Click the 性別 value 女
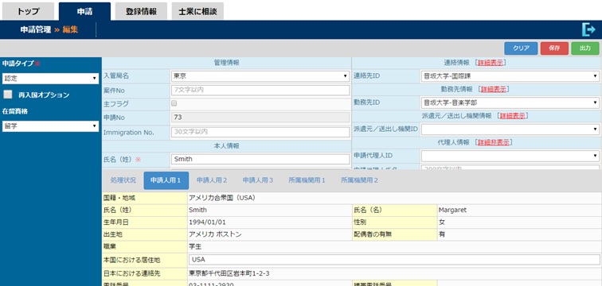The height and width of the screenshot is (286, 602). [442, 222]
